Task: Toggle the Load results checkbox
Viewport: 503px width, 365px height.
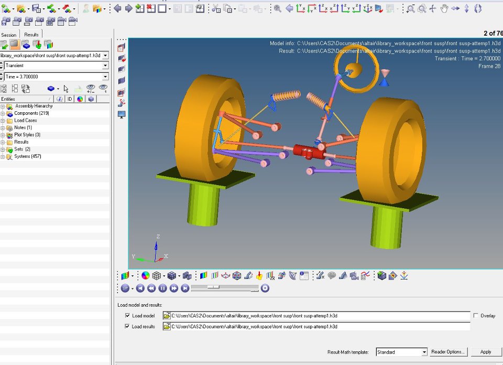Action: point(127,327)
